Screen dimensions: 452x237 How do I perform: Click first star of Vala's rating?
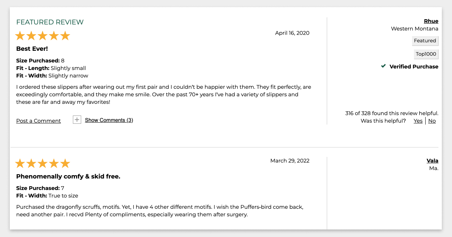(20, 163)
